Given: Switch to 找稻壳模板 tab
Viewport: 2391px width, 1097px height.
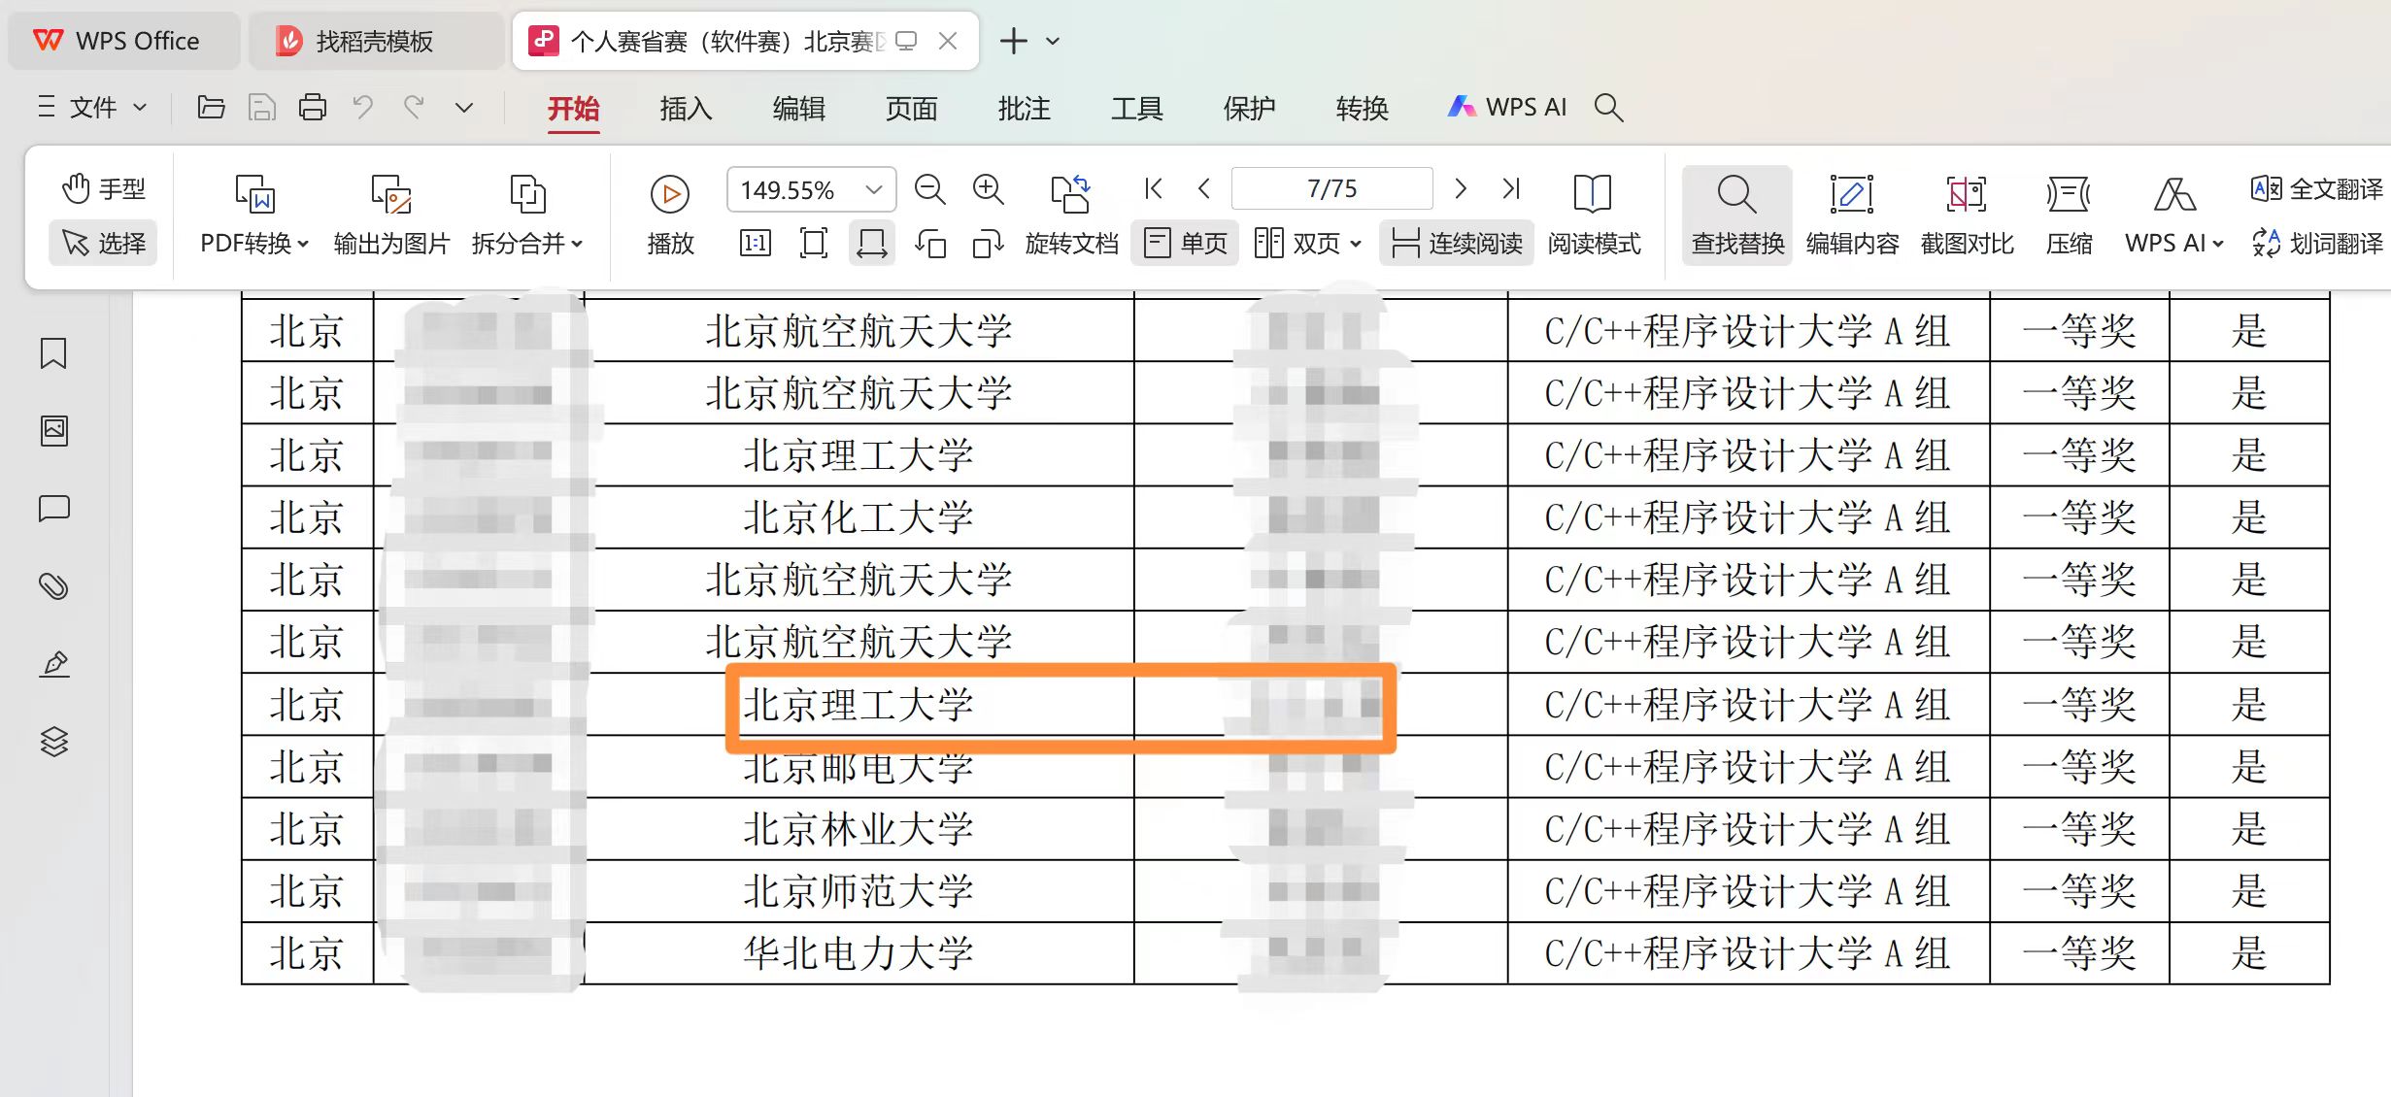Looking at the screenshot, I should (377, 41).
